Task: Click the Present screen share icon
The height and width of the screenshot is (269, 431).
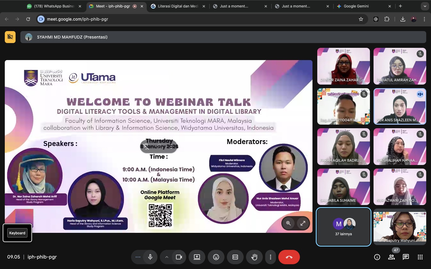Action: [197, 257]
